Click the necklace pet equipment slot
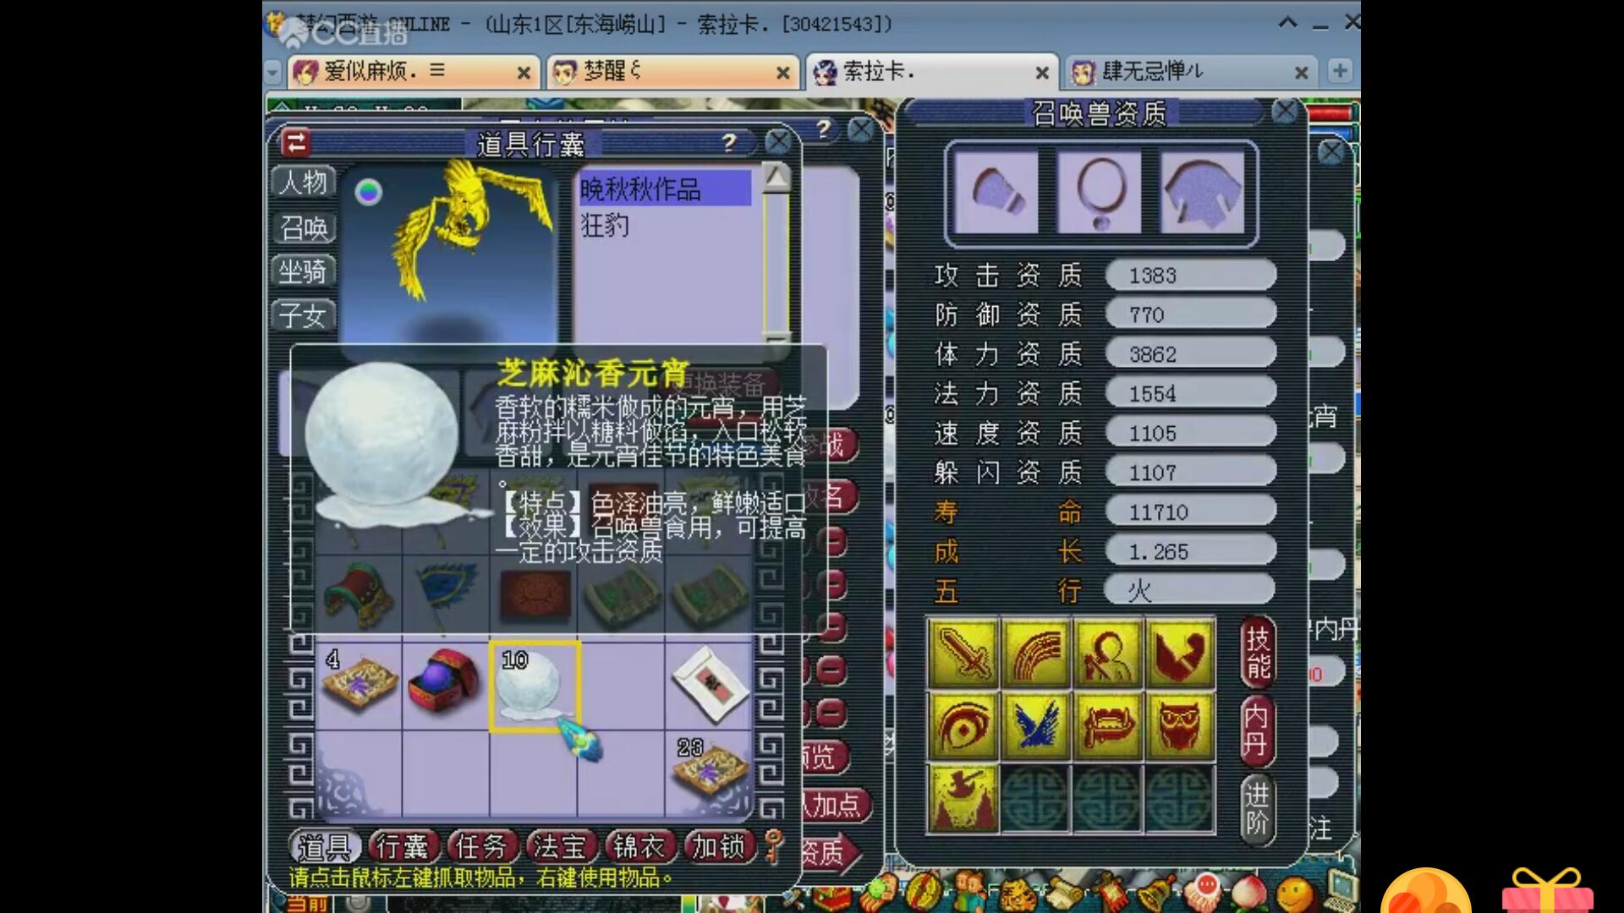This screenshot has height=913, width=1624. [1100, 193]
